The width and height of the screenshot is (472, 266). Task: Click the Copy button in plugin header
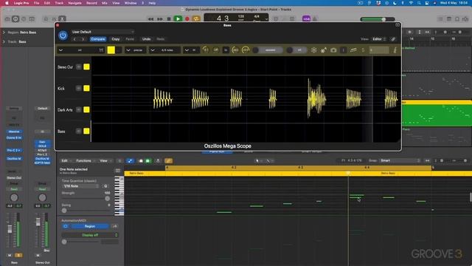tap(116, 39)
